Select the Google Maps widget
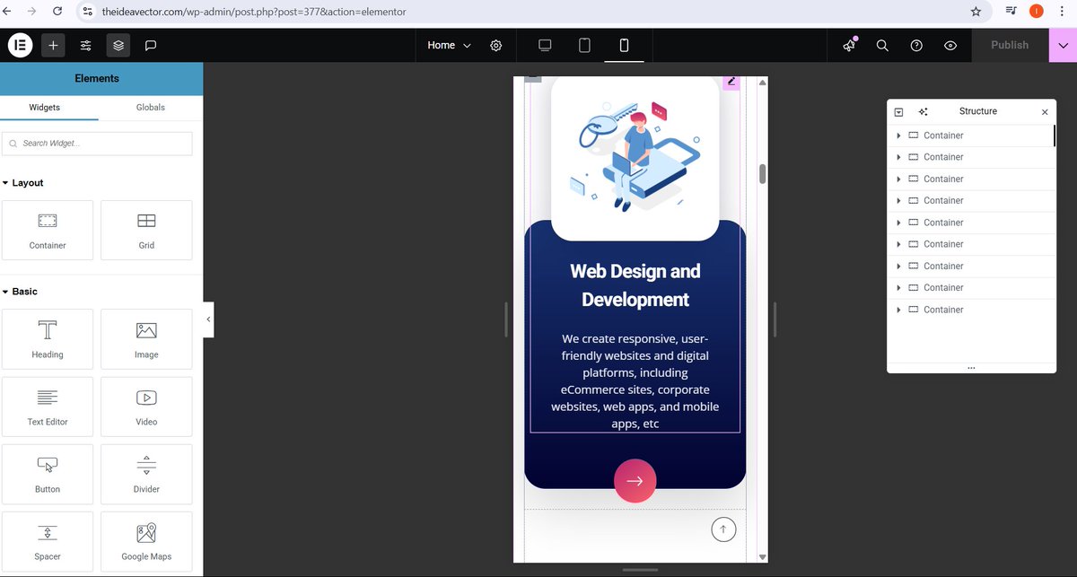Viewport: 1077px width, 577px height. tap(146, 541)
